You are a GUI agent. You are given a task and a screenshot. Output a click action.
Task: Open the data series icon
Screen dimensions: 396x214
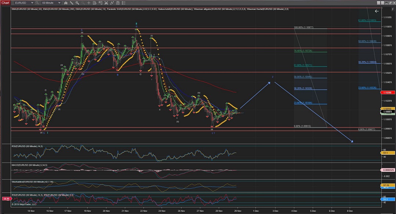point(118,3)
